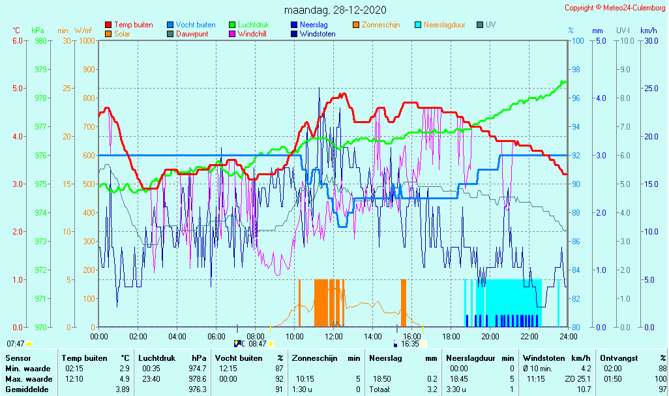This screenshot has height=396, width=669.
Task: Click the magenta Windchill legend square
Action: tap(232, 34)
